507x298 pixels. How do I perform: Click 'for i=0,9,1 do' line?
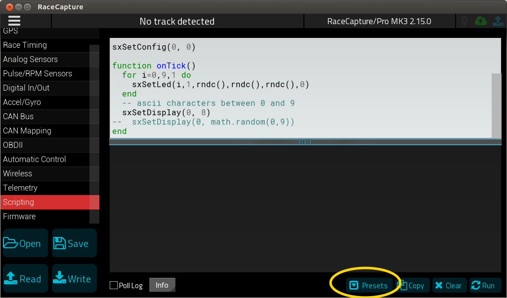(x=157, y=75)
